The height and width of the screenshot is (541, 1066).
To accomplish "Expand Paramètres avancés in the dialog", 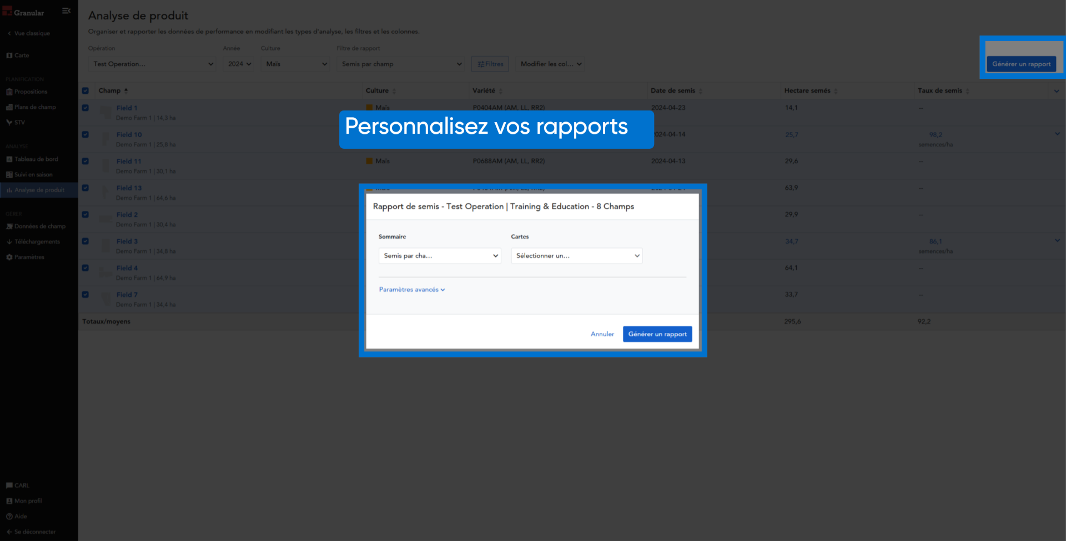I will click(412, 290).
